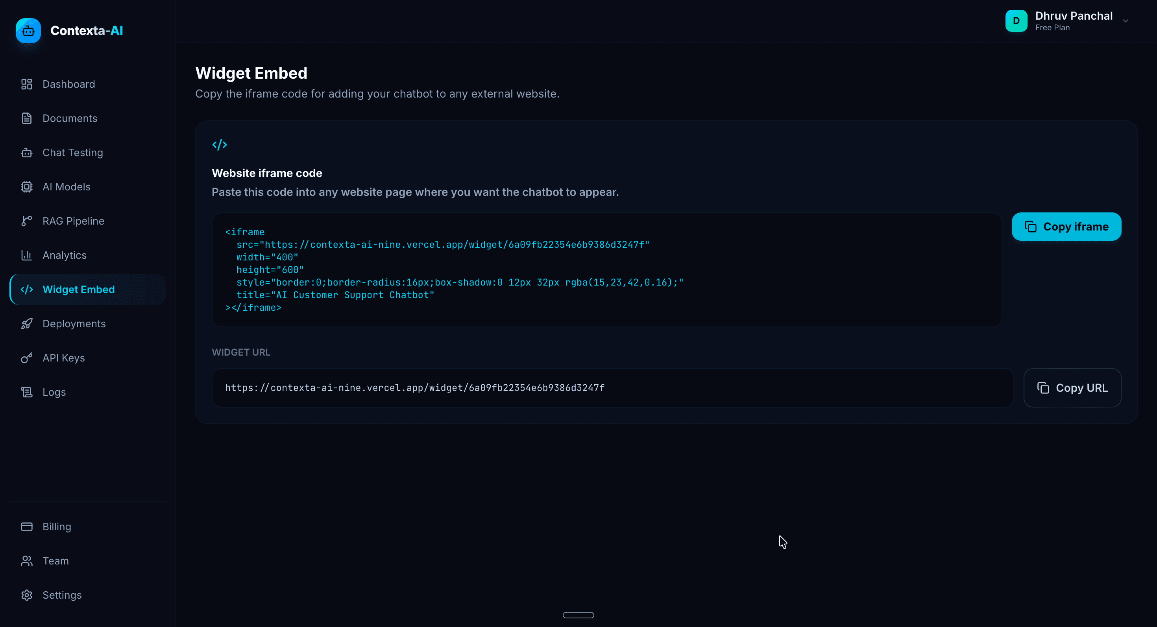Select Analytics in the sidebar

(88, 255)
